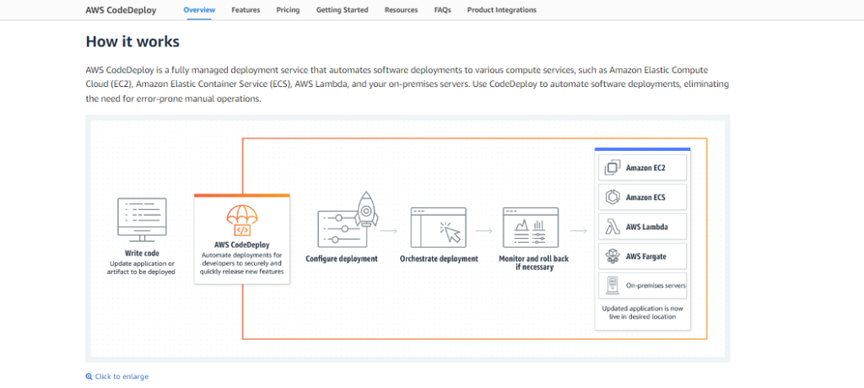This screenshot has width=864, height=388.
Task: Switch to the Features tab
Action: (246, 10)
